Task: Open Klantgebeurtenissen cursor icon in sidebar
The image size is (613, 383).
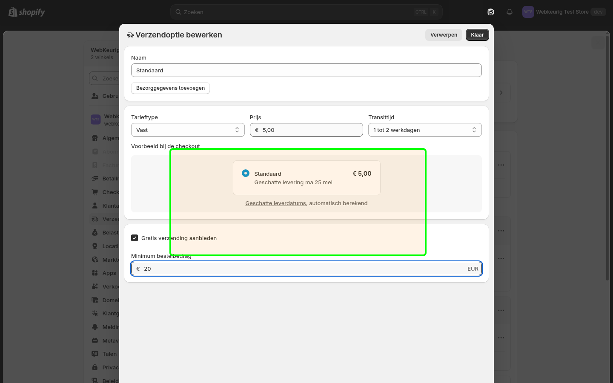Action: pyautogui.click(x=95, y=314)
